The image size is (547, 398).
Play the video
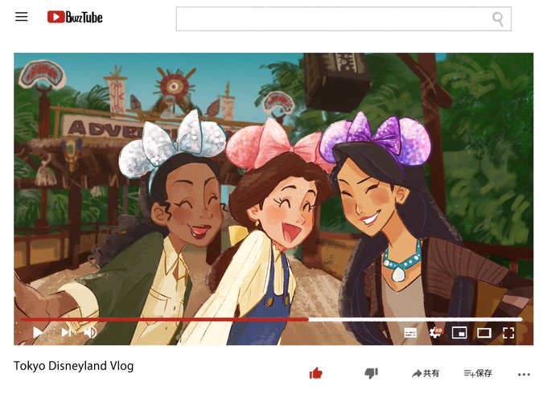point(38,332)
